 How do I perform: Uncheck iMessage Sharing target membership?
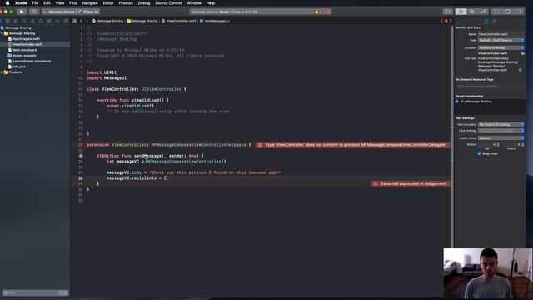(x=457, y=102)
